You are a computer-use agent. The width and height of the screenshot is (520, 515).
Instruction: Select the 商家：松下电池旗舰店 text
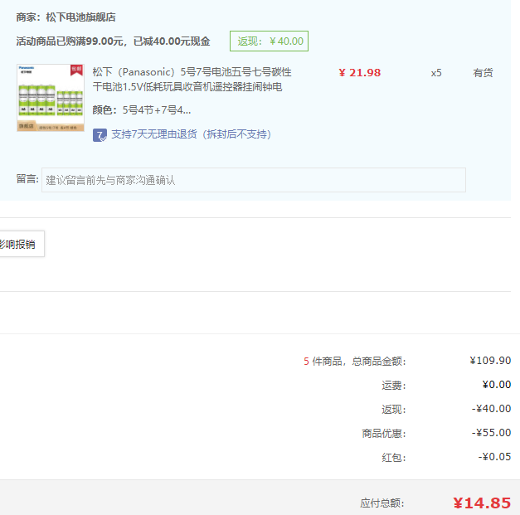[x=66, y=17]
